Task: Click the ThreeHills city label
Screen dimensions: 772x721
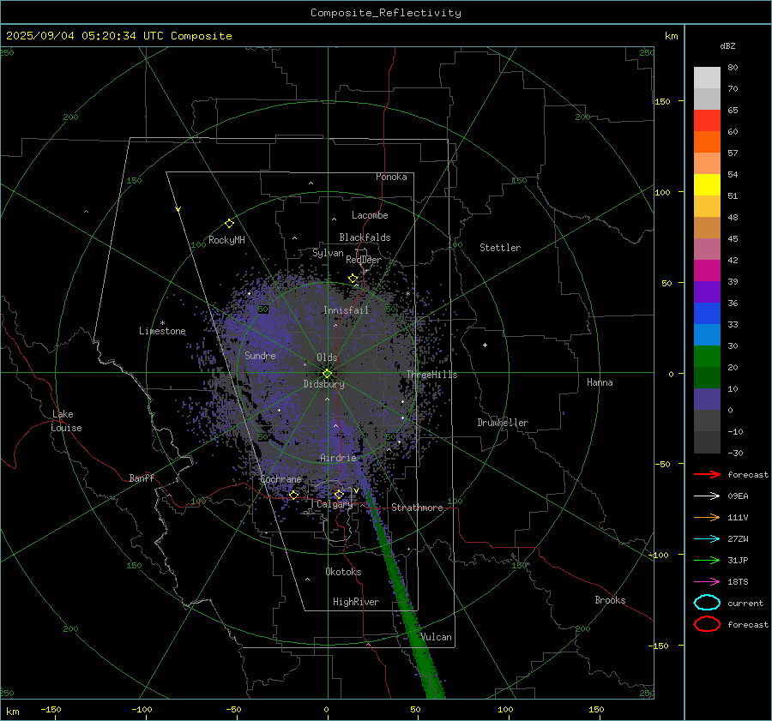Action: click(x=431, y=375)
